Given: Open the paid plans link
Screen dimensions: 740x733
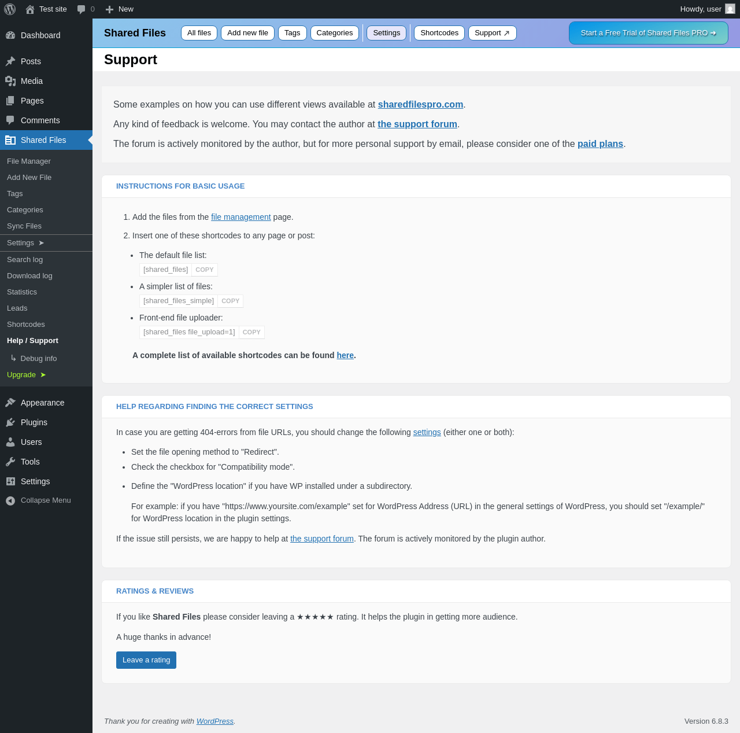Looking at the screenshot, I should click(x=600, y=143).
